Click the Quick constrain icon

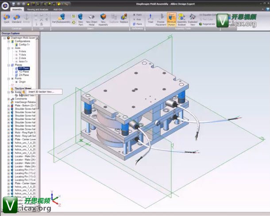click(6, 18)
